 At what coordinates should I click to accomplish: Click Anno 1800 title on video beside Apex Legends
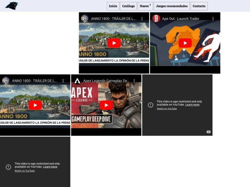click(34, 81)
